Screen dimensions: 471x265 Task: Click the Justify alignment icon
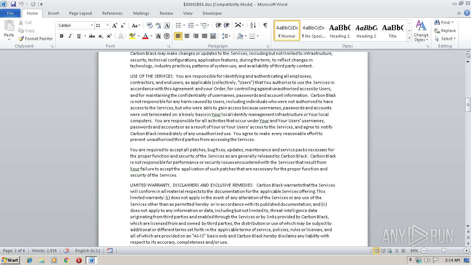tap(204, 36)
